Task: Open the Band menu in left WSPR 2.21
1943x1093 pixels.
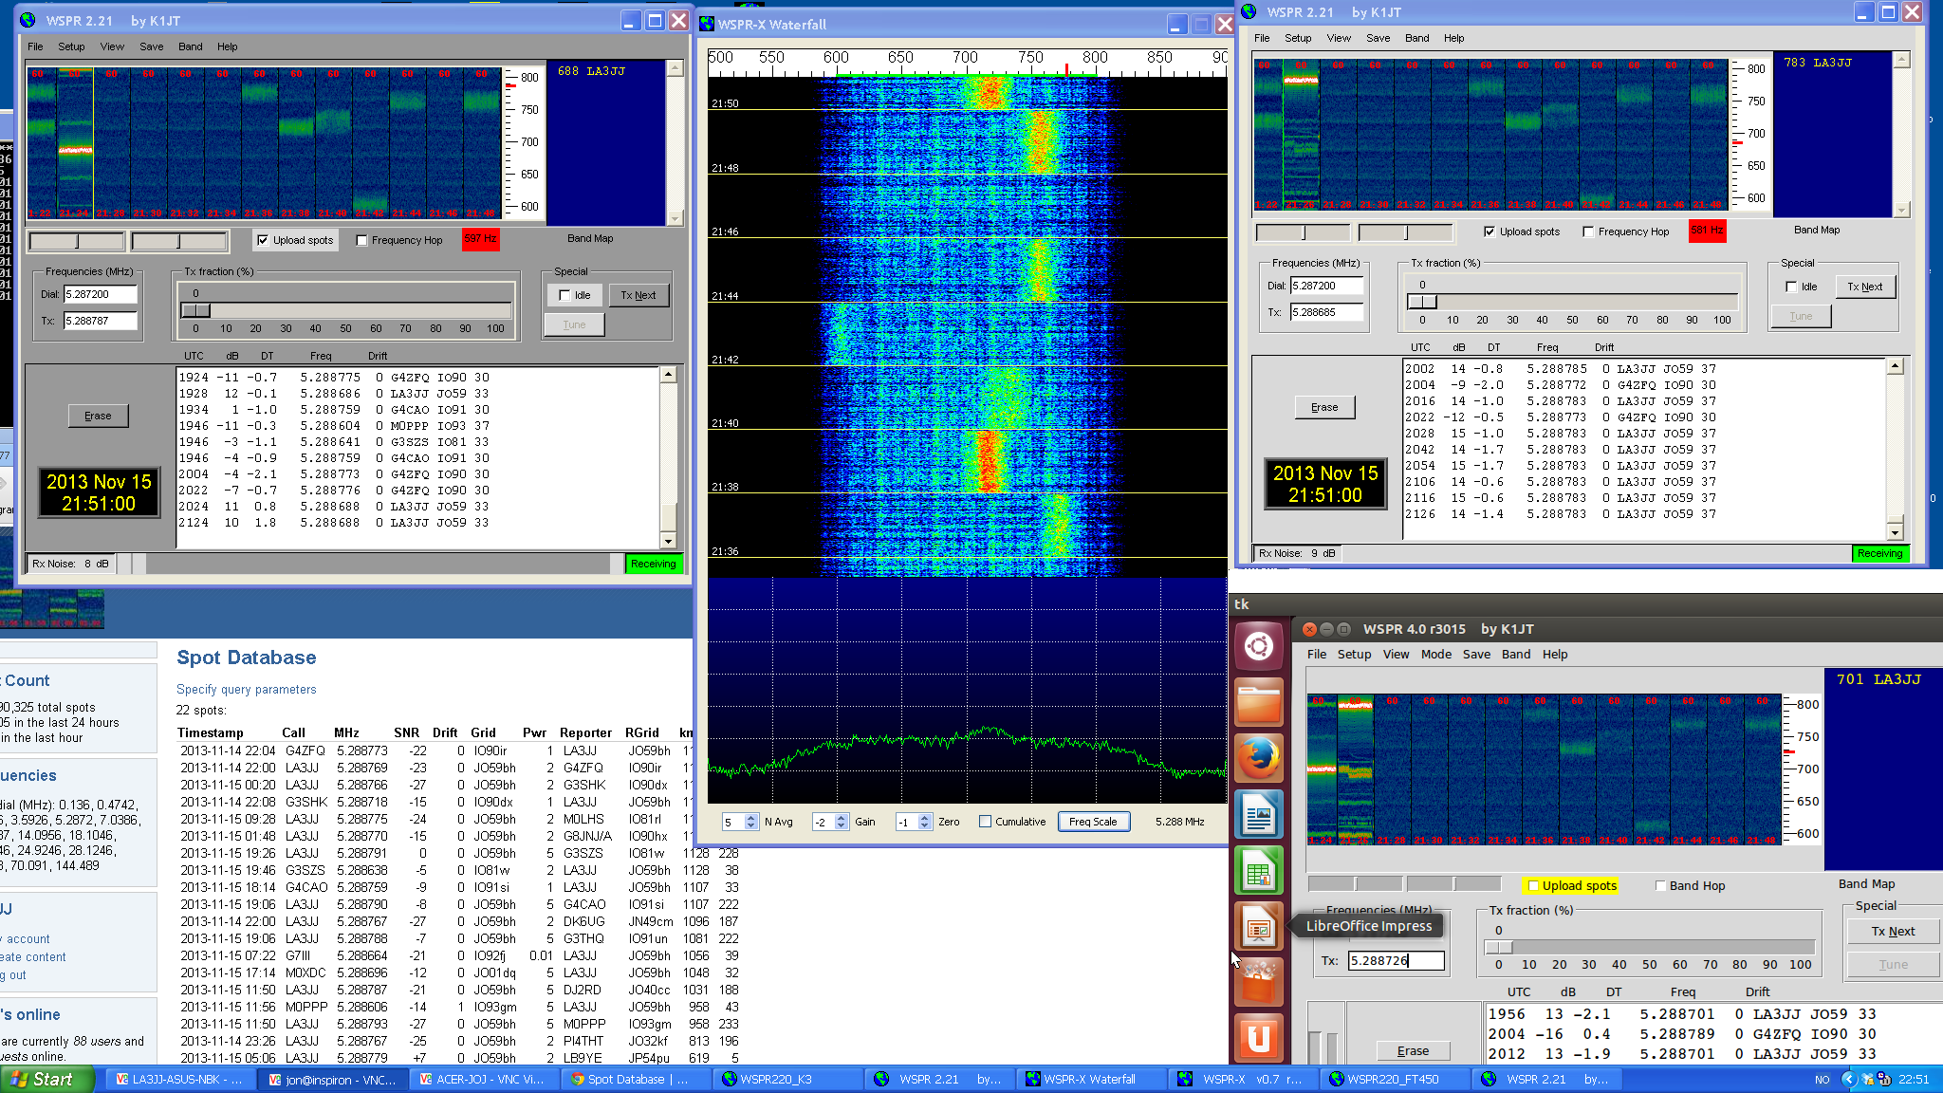Action: tap(190, 46)
